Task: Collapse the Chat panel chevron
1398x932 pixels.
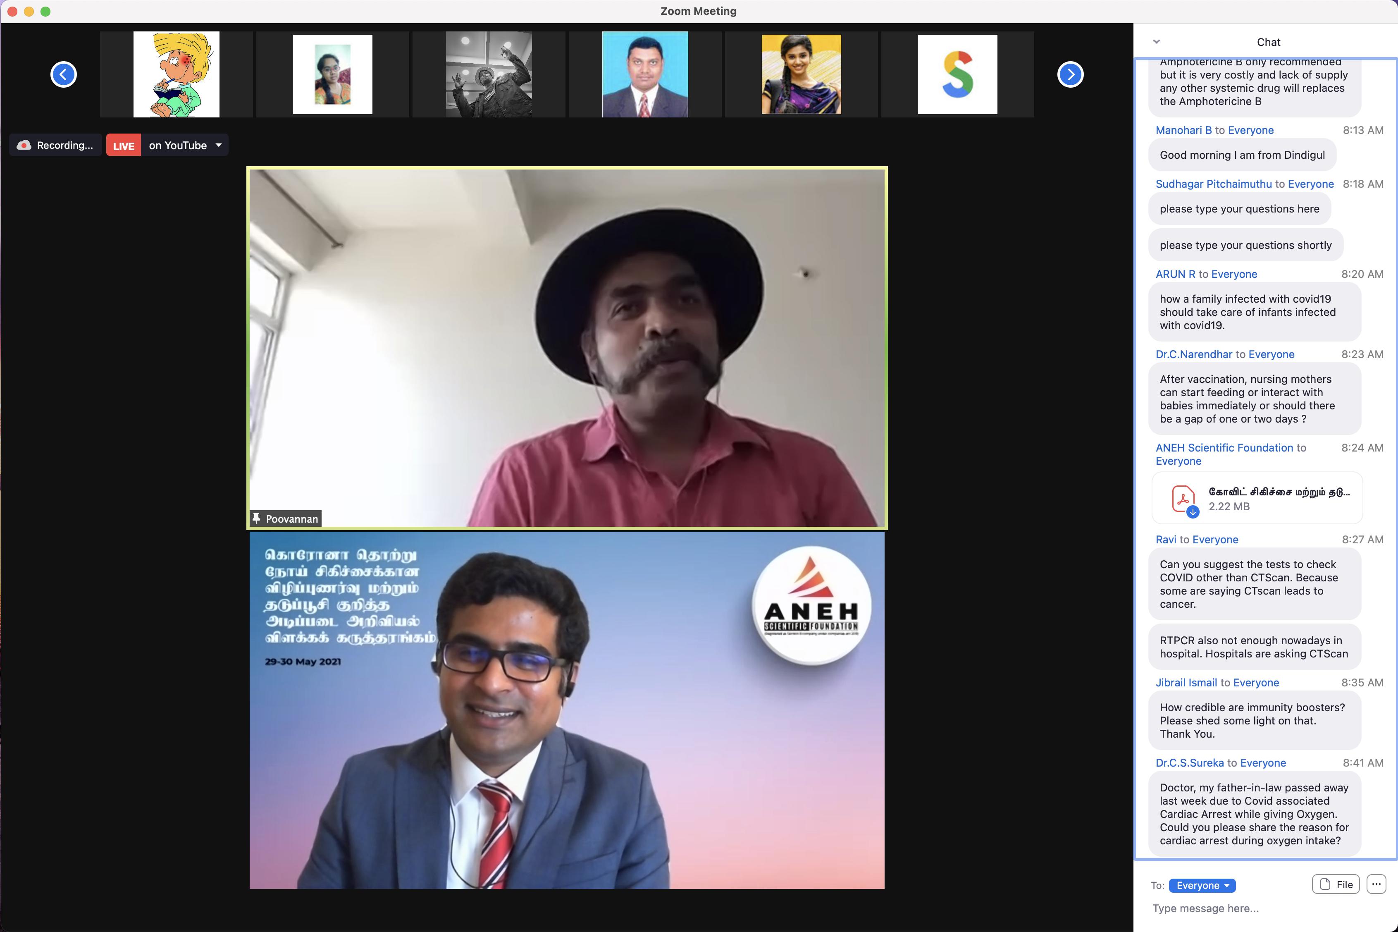Action: (1156, 42)
